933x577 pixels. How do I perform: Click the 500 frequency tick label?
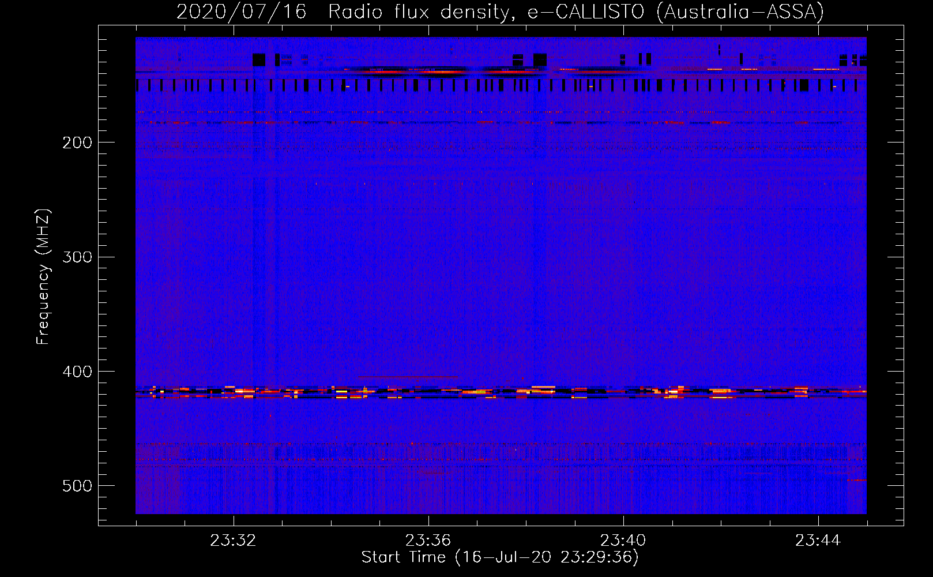point(77,486)
